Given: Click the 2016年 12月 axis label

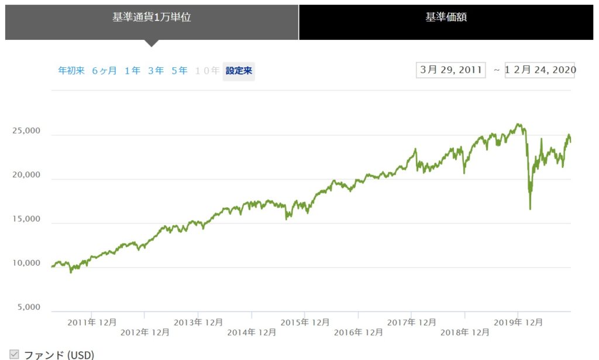Looking at the screenshot, I should (x=359, y=332).
